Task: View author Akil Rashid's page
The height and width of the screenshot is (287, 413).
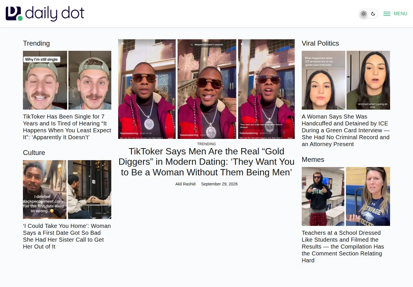Action: pyautogui.click(x=185, y=184)
